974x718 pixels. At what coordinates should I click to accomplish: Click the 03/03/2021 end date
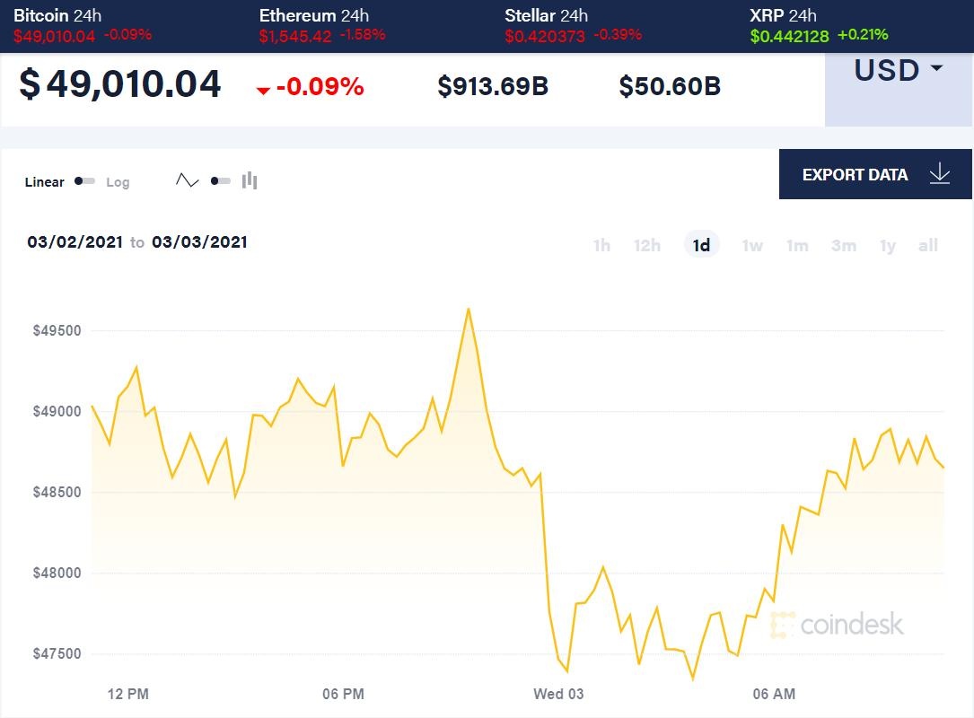[x=199, y=242]
